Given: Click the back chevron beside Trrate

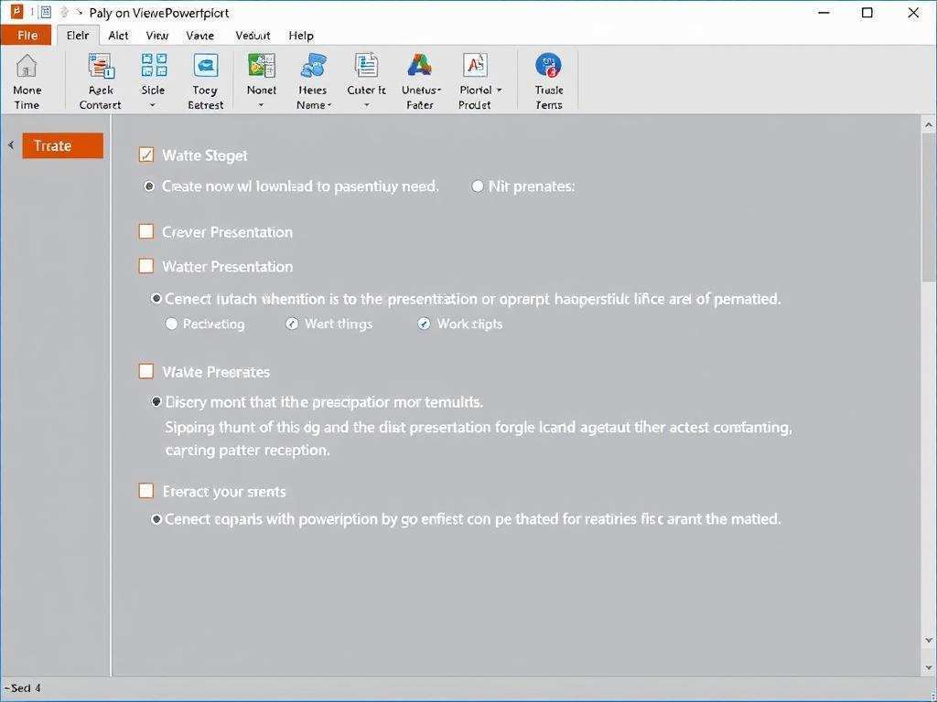Looking at the screenshot, I should pyautogui.click(x=10, y=145).
